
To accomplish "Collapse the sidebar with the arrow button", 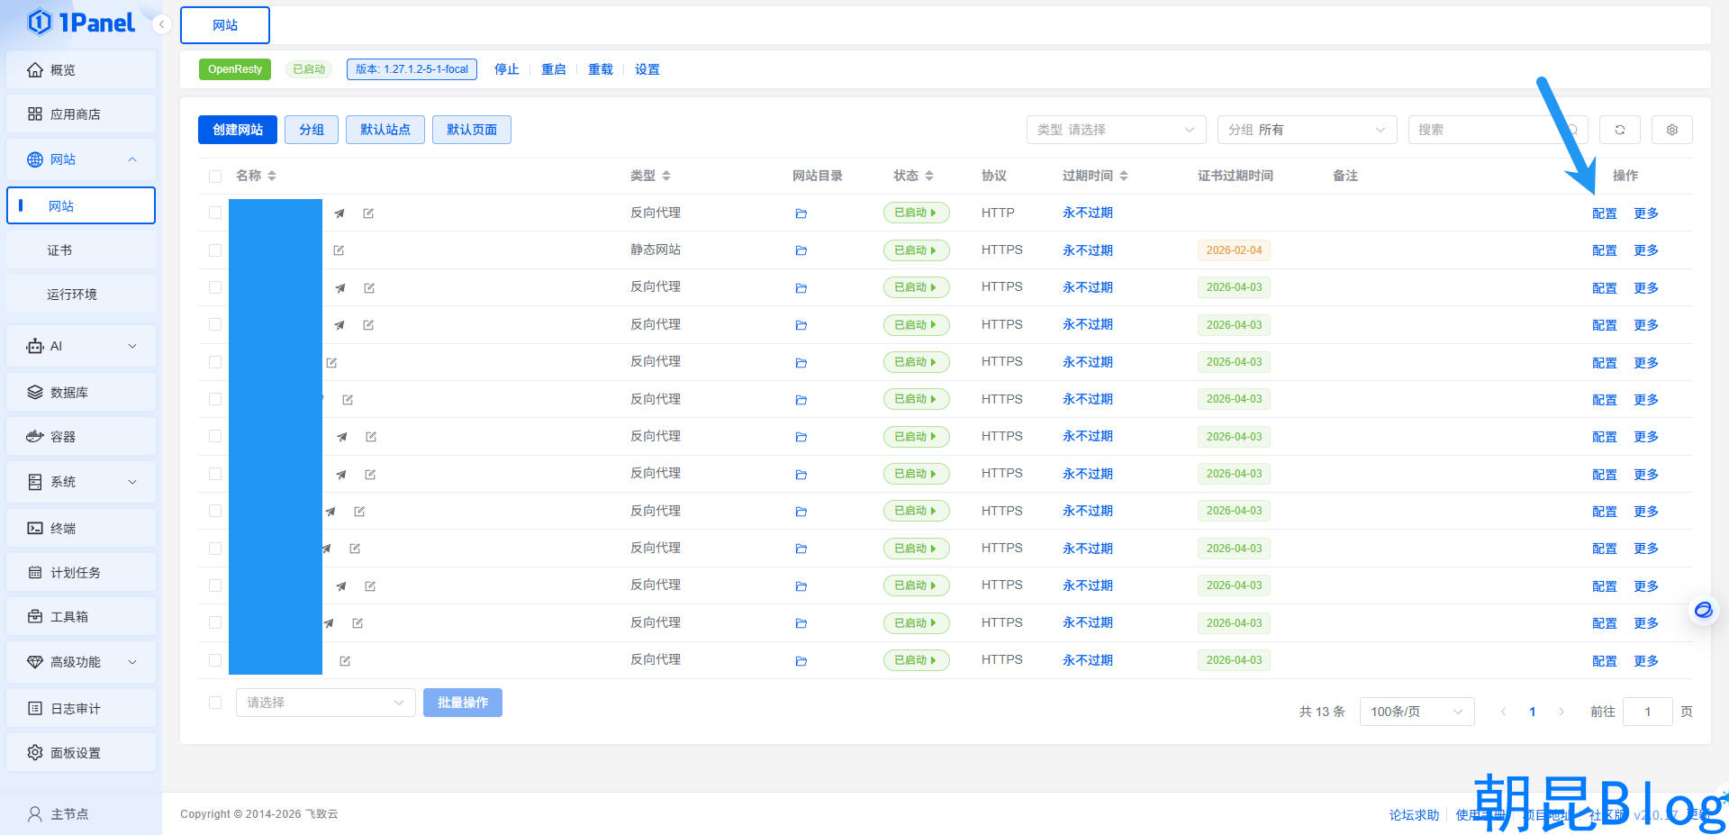I will 161,24.
